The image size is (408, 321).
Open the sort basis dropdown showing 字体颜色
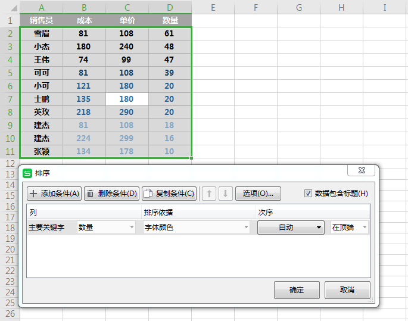coord(197,227)
